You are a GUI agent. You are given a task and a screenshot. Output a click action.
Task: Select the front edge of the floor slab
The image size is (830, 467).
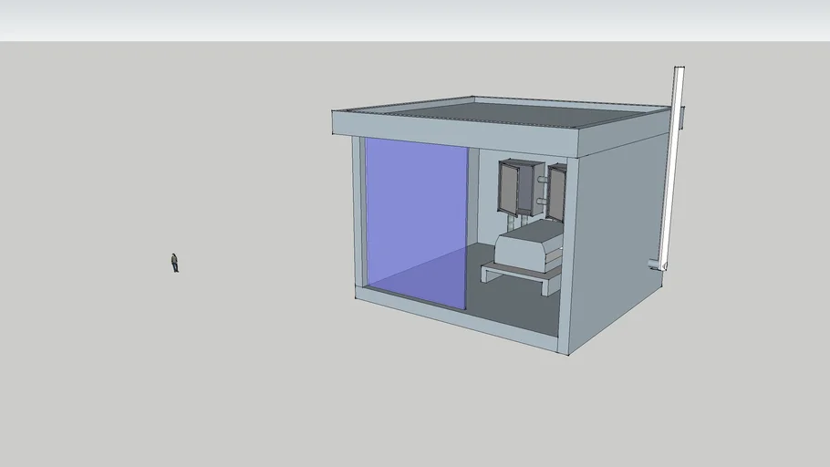pyautogui.click(x=456, y=319)
